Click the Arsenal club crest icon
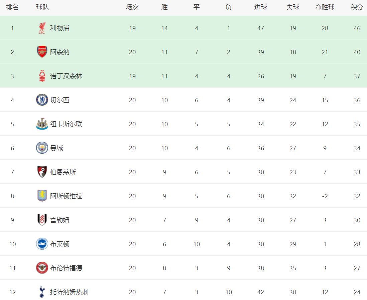The image size is (367, 300). [42, 52]
